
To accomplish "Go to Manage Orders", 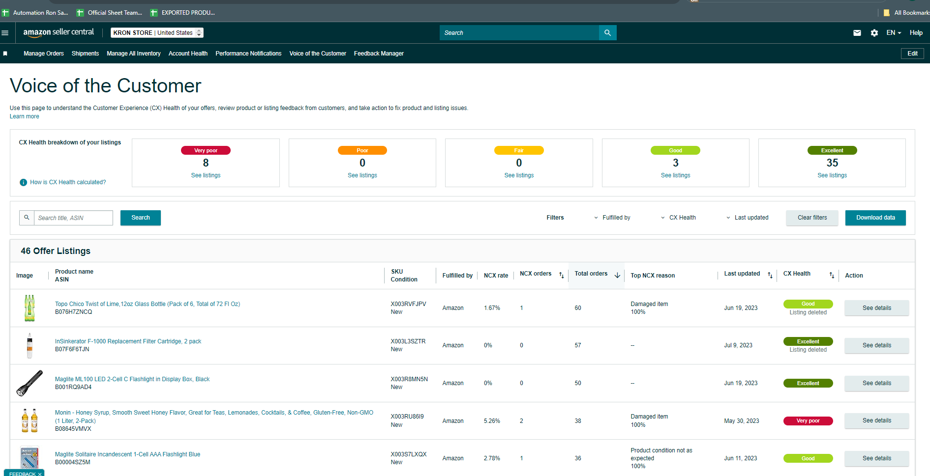I will [x=44, y=54].
